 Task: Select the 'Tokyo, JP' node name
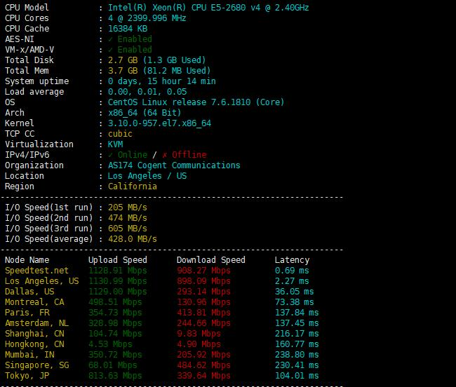point(27,375)
